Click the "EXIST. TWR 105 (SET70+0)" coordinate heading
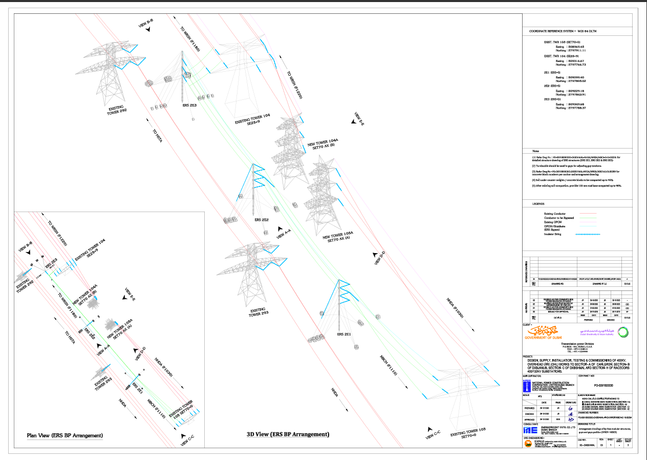647x460 pixels. click(562, 42)
